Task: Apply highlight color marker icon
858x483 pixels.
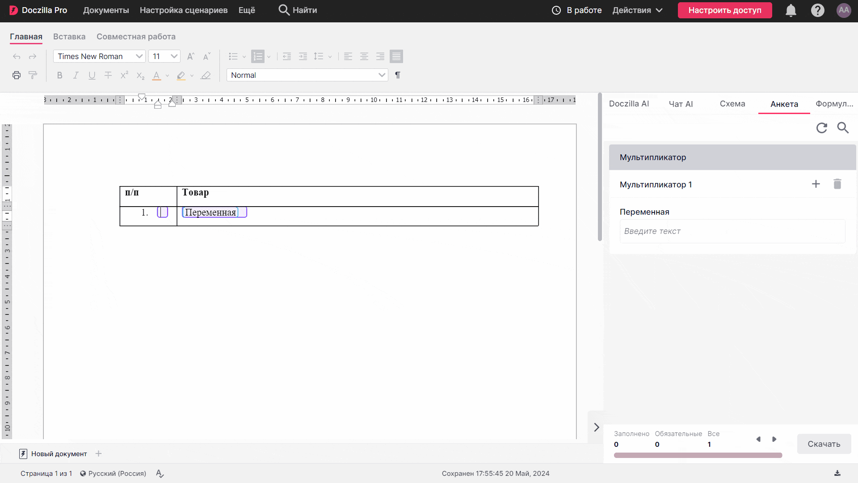Action: (x=181, y=76)
